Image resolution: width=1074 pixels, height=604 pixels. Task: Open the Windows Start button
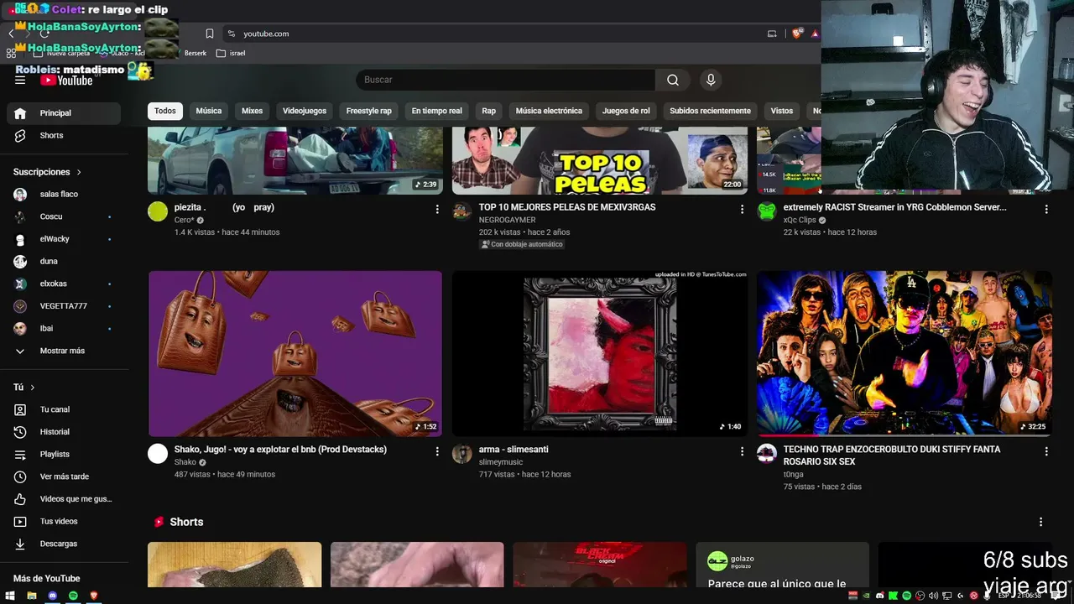tap(10, 596)
